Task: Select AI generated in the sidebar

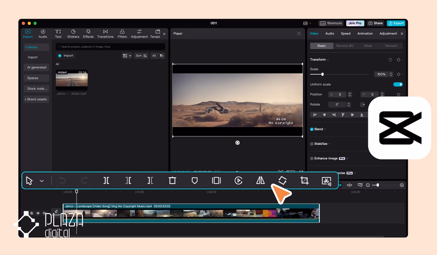Action: pos(36,67)
